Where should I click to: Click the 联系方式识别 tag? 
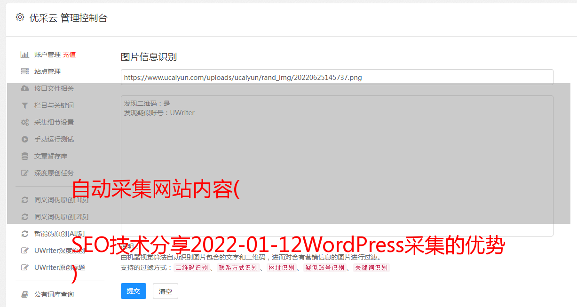tap(238, 268)
